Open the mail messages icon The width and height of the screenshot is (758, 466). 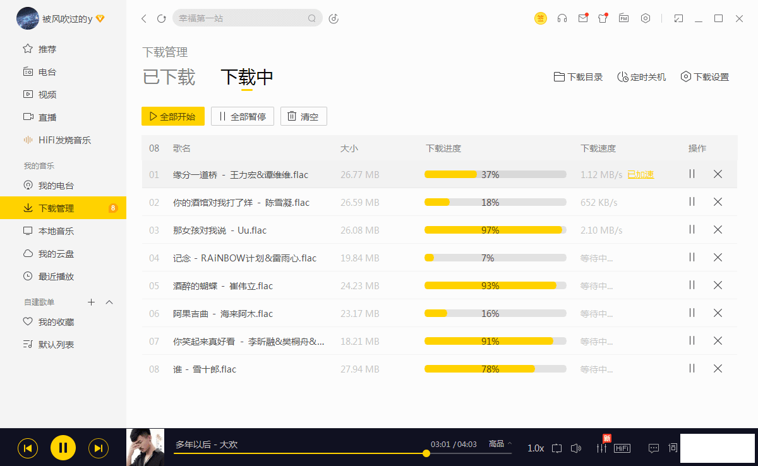click(x=582, y=18)
